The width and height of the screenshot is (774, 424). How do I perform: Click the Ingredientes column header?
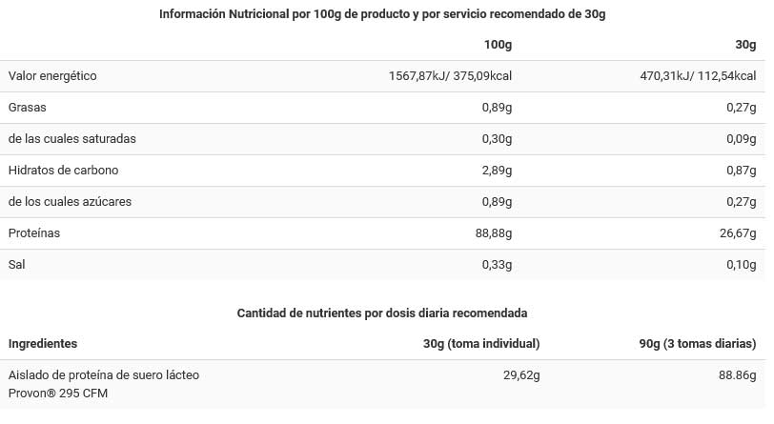(43, 344)
